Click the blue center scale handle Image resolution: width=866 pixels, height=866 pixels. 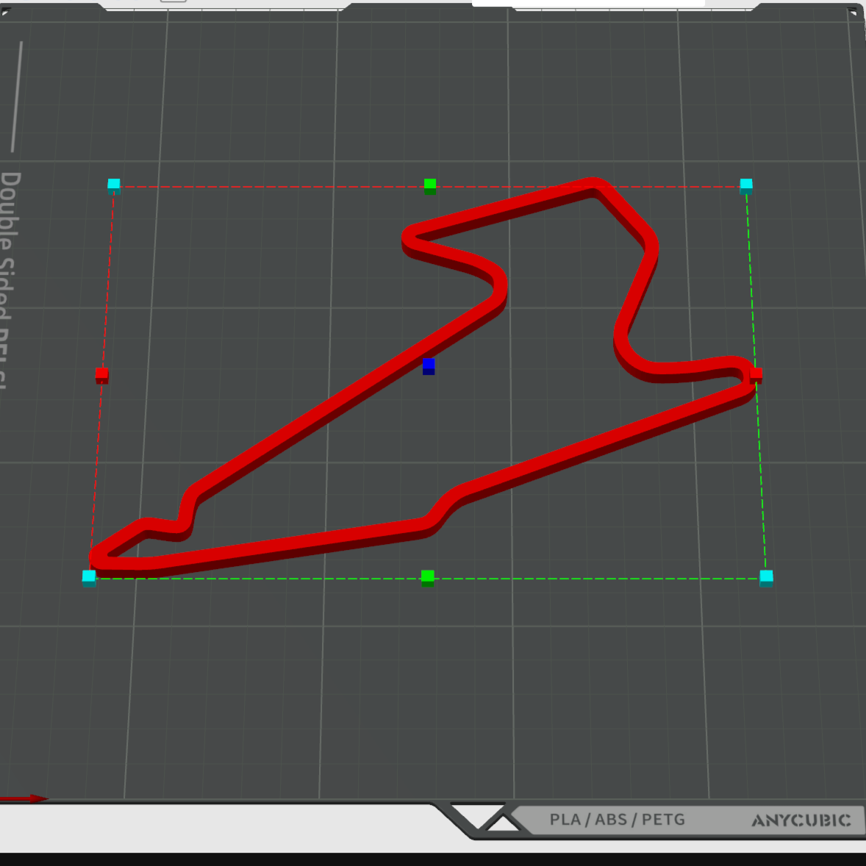click(x=429, y=366)
